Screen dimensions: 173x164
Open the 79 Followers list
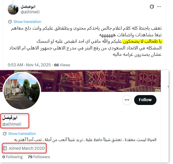39,157
